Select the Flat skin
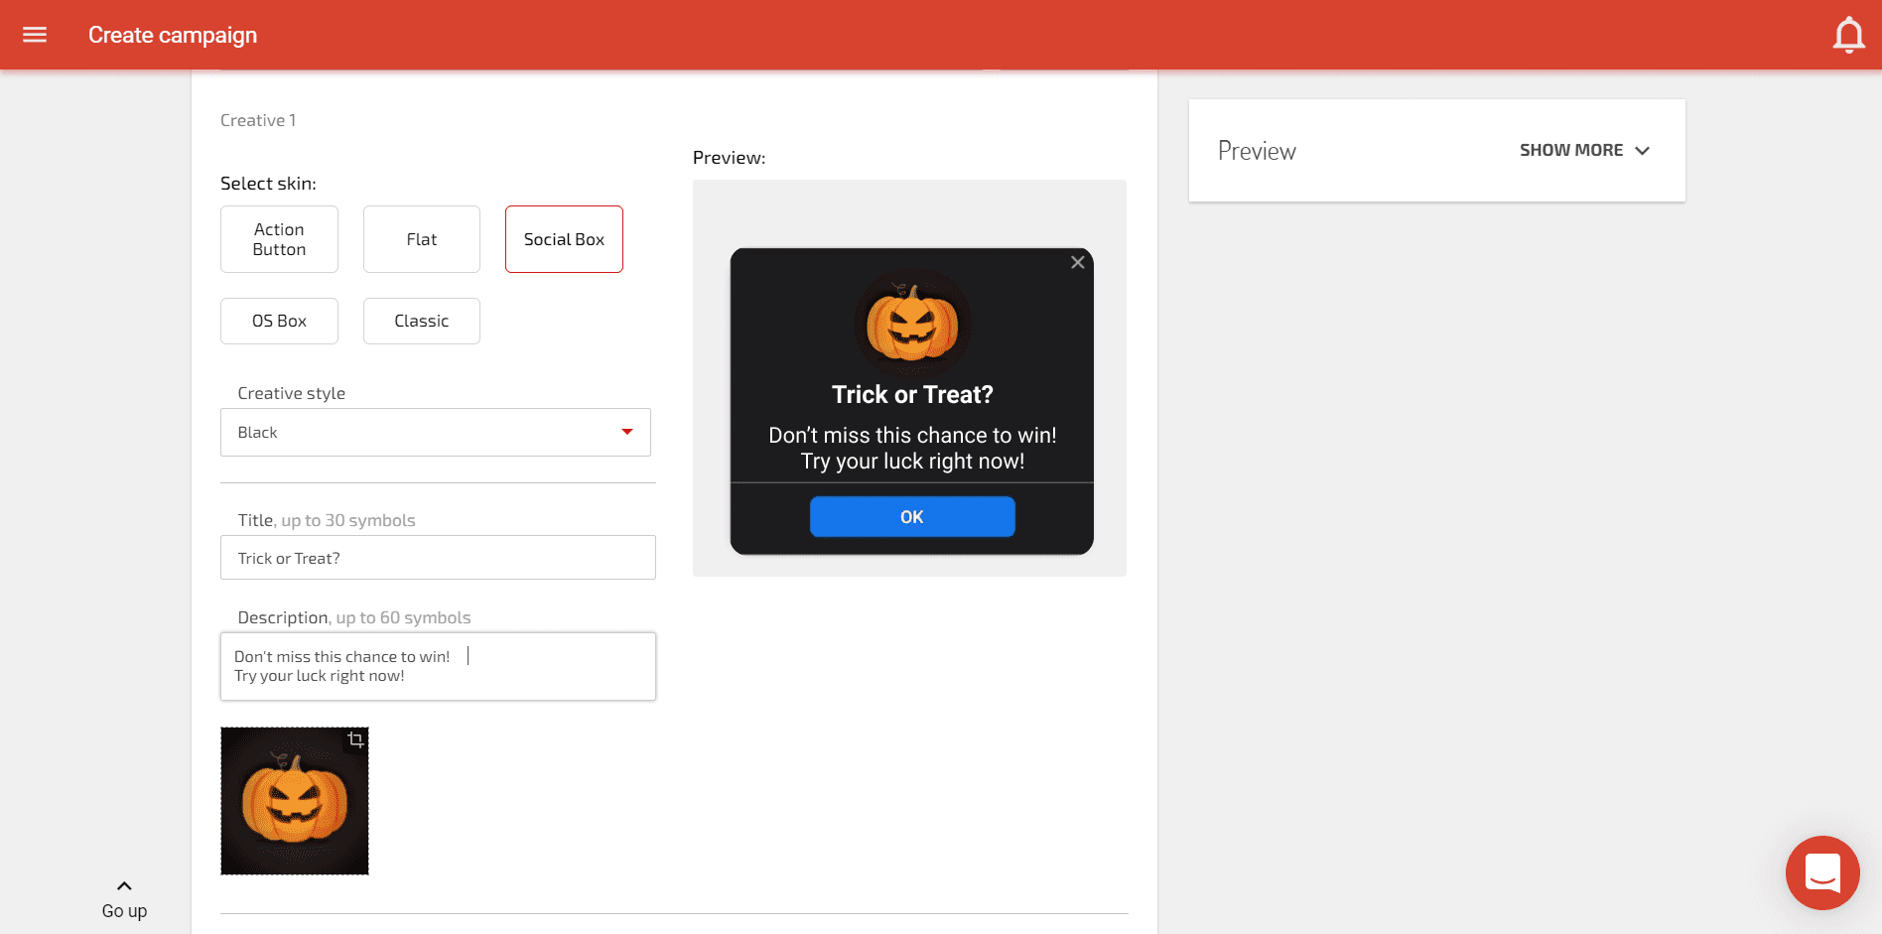 (x=422, y=239)
